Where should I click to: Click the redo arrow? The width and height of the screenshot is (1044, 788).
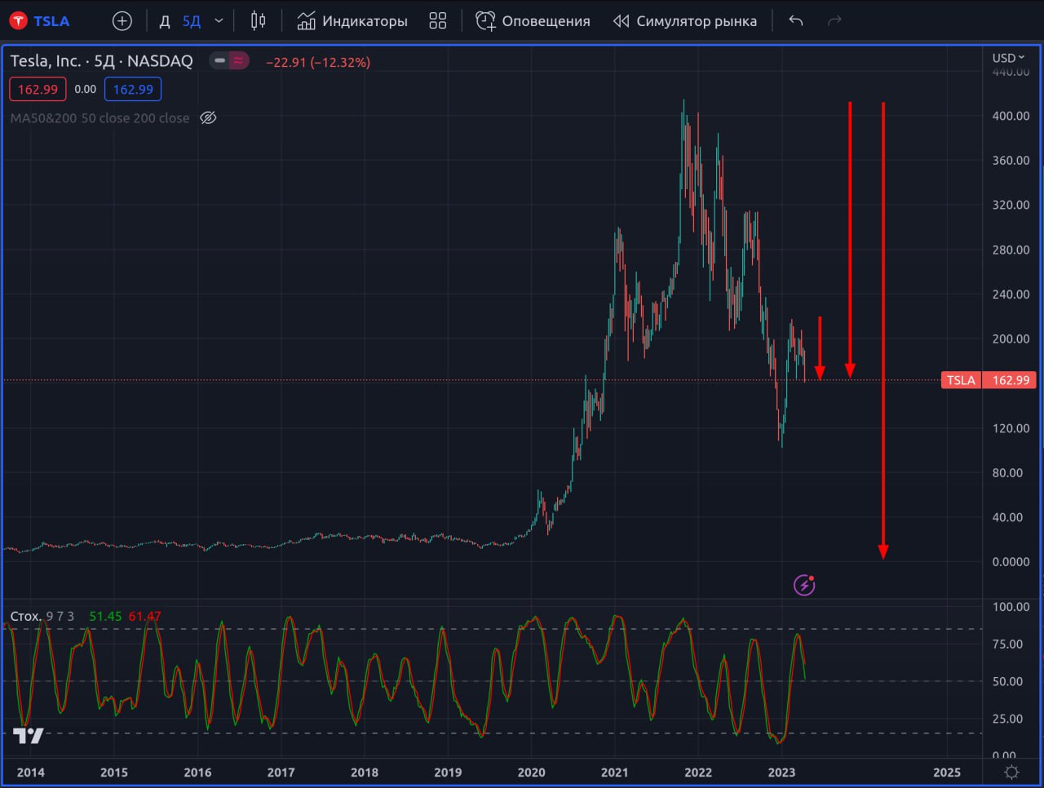[834, 20]
